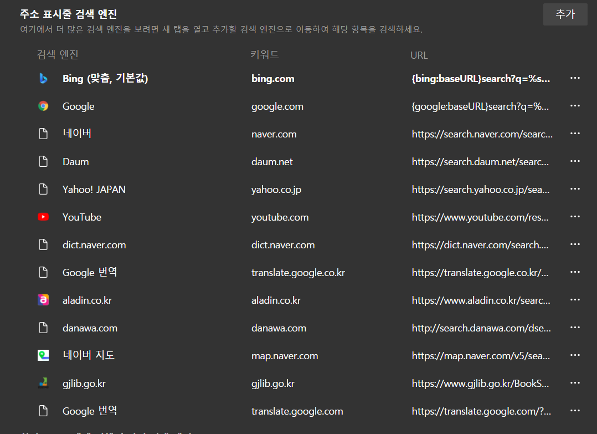Click the aladin.co.kr logo icon
Viewport: 597px width, 434px height.
pyautogui.click(x=43, y=300)
